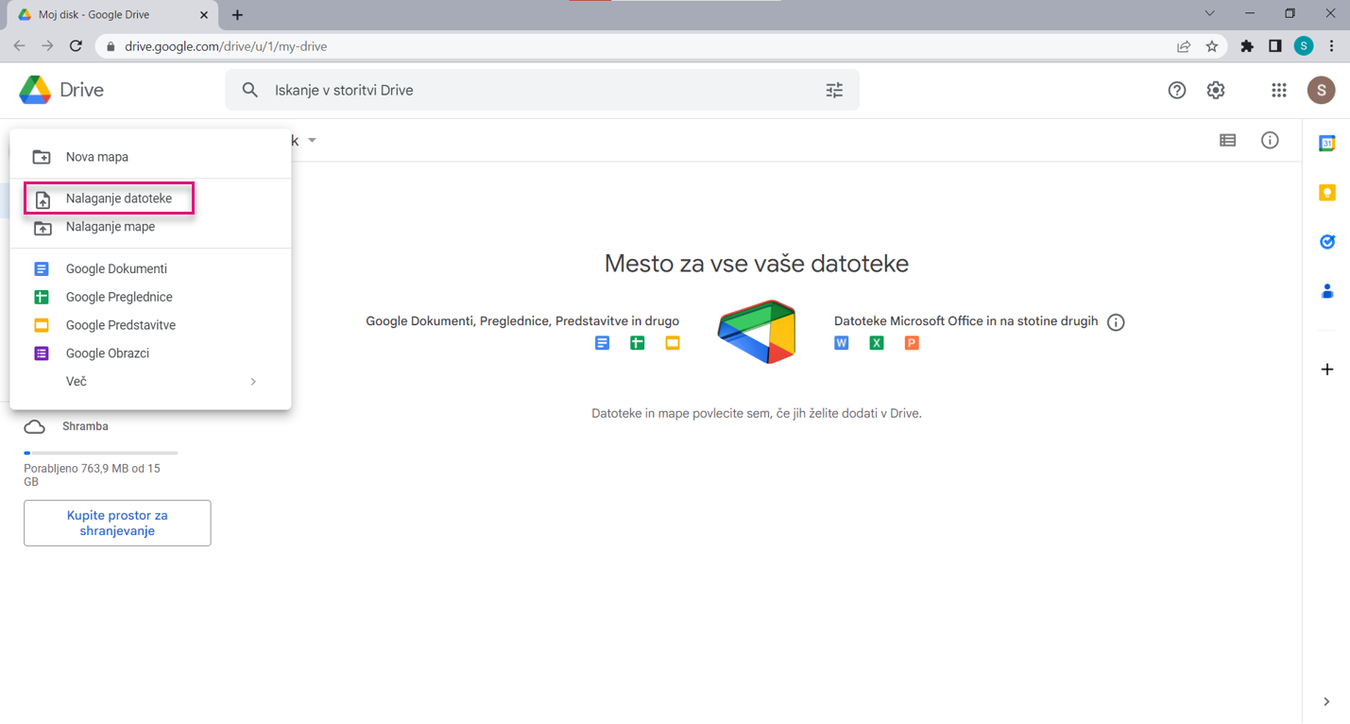This screenshot has height=724, width=1350.
Task: Click info icon next to Microsoft Office text
Action: [1116, 322]
